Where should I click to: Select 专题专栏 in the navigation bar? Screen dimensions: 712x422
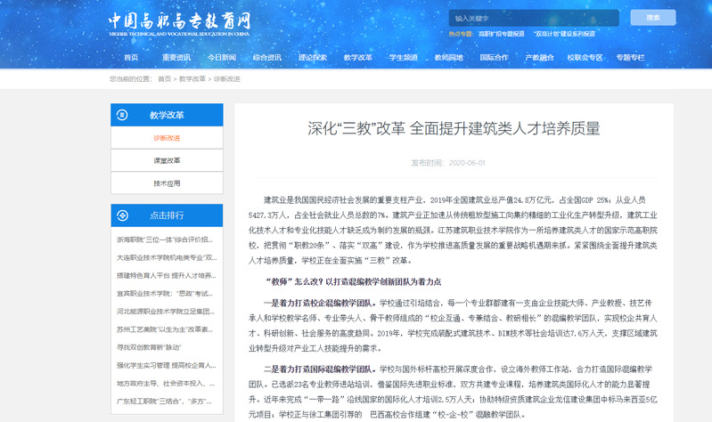point(631,57)
